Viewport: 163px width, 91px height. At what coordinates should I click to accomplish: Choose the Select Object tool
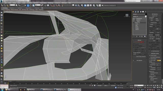coord(17,5)
